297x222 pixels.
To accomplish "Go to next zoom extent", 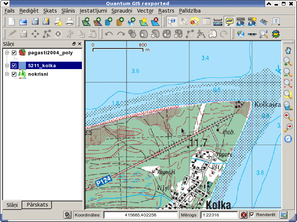I will [x=288, y=128].
